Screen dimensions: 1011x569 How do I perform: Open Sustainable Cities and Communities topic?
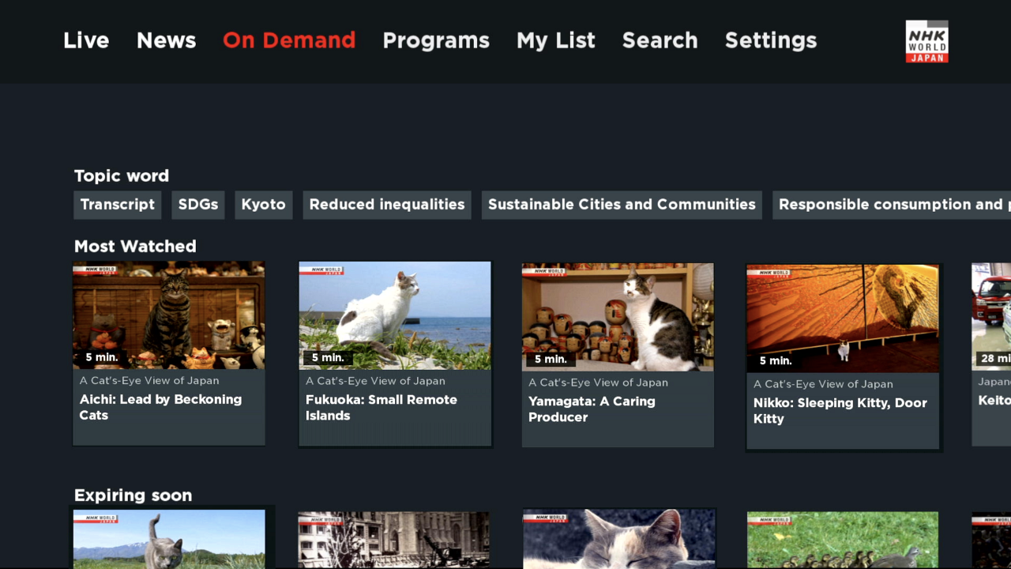pyautogui.click(x=622, y=205)
